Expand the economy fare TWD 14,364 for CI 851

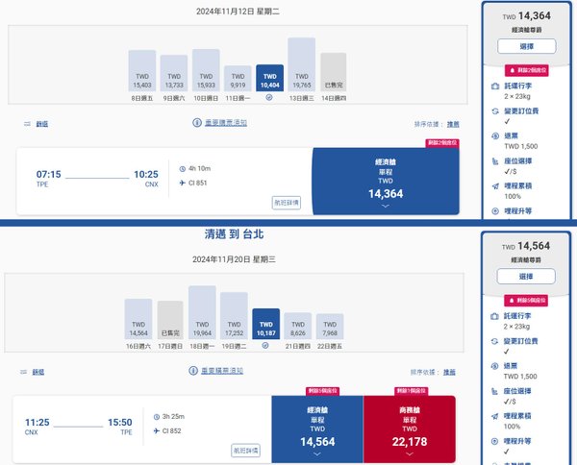pos(386,182)
